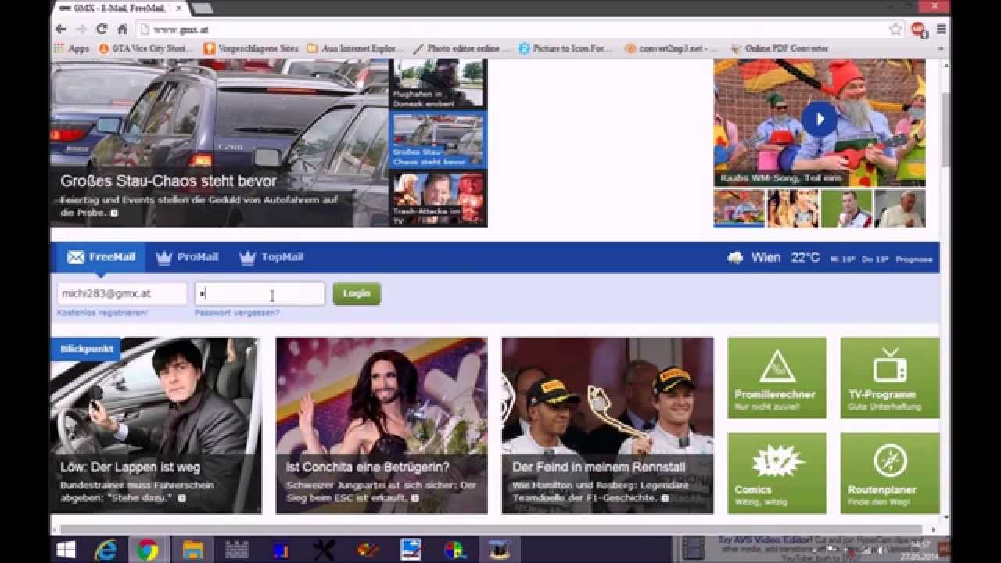
Task: Open Ist Conchita eine Betrügerin article
Action: tap(382, 425)
